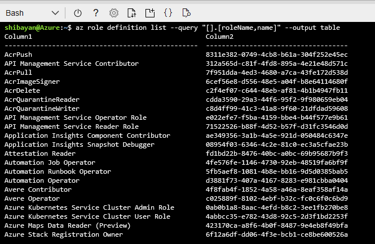Click GUID 4fe576fe-1146-4730-92eb-48519fa6bf9f
This screenshot has width=375, height=244.
[x=277, y=162]
